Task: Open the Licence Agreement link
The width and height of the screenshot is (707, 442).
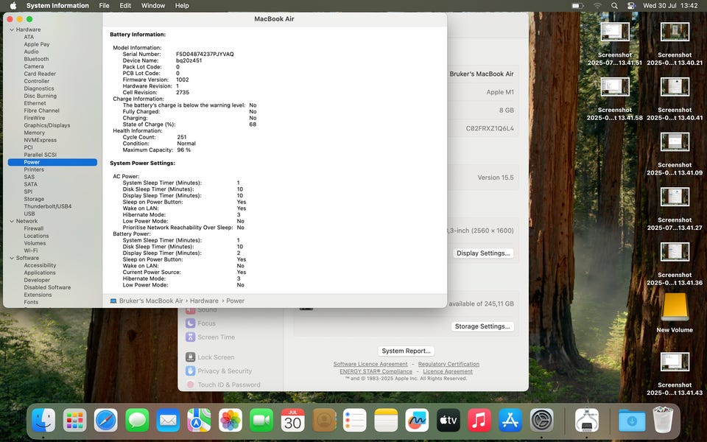Action: (448, 371)
